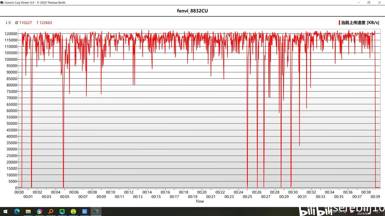Click the Time x-axis title
Viewport: 385px width, 216px height.
[x=200, y=201]
